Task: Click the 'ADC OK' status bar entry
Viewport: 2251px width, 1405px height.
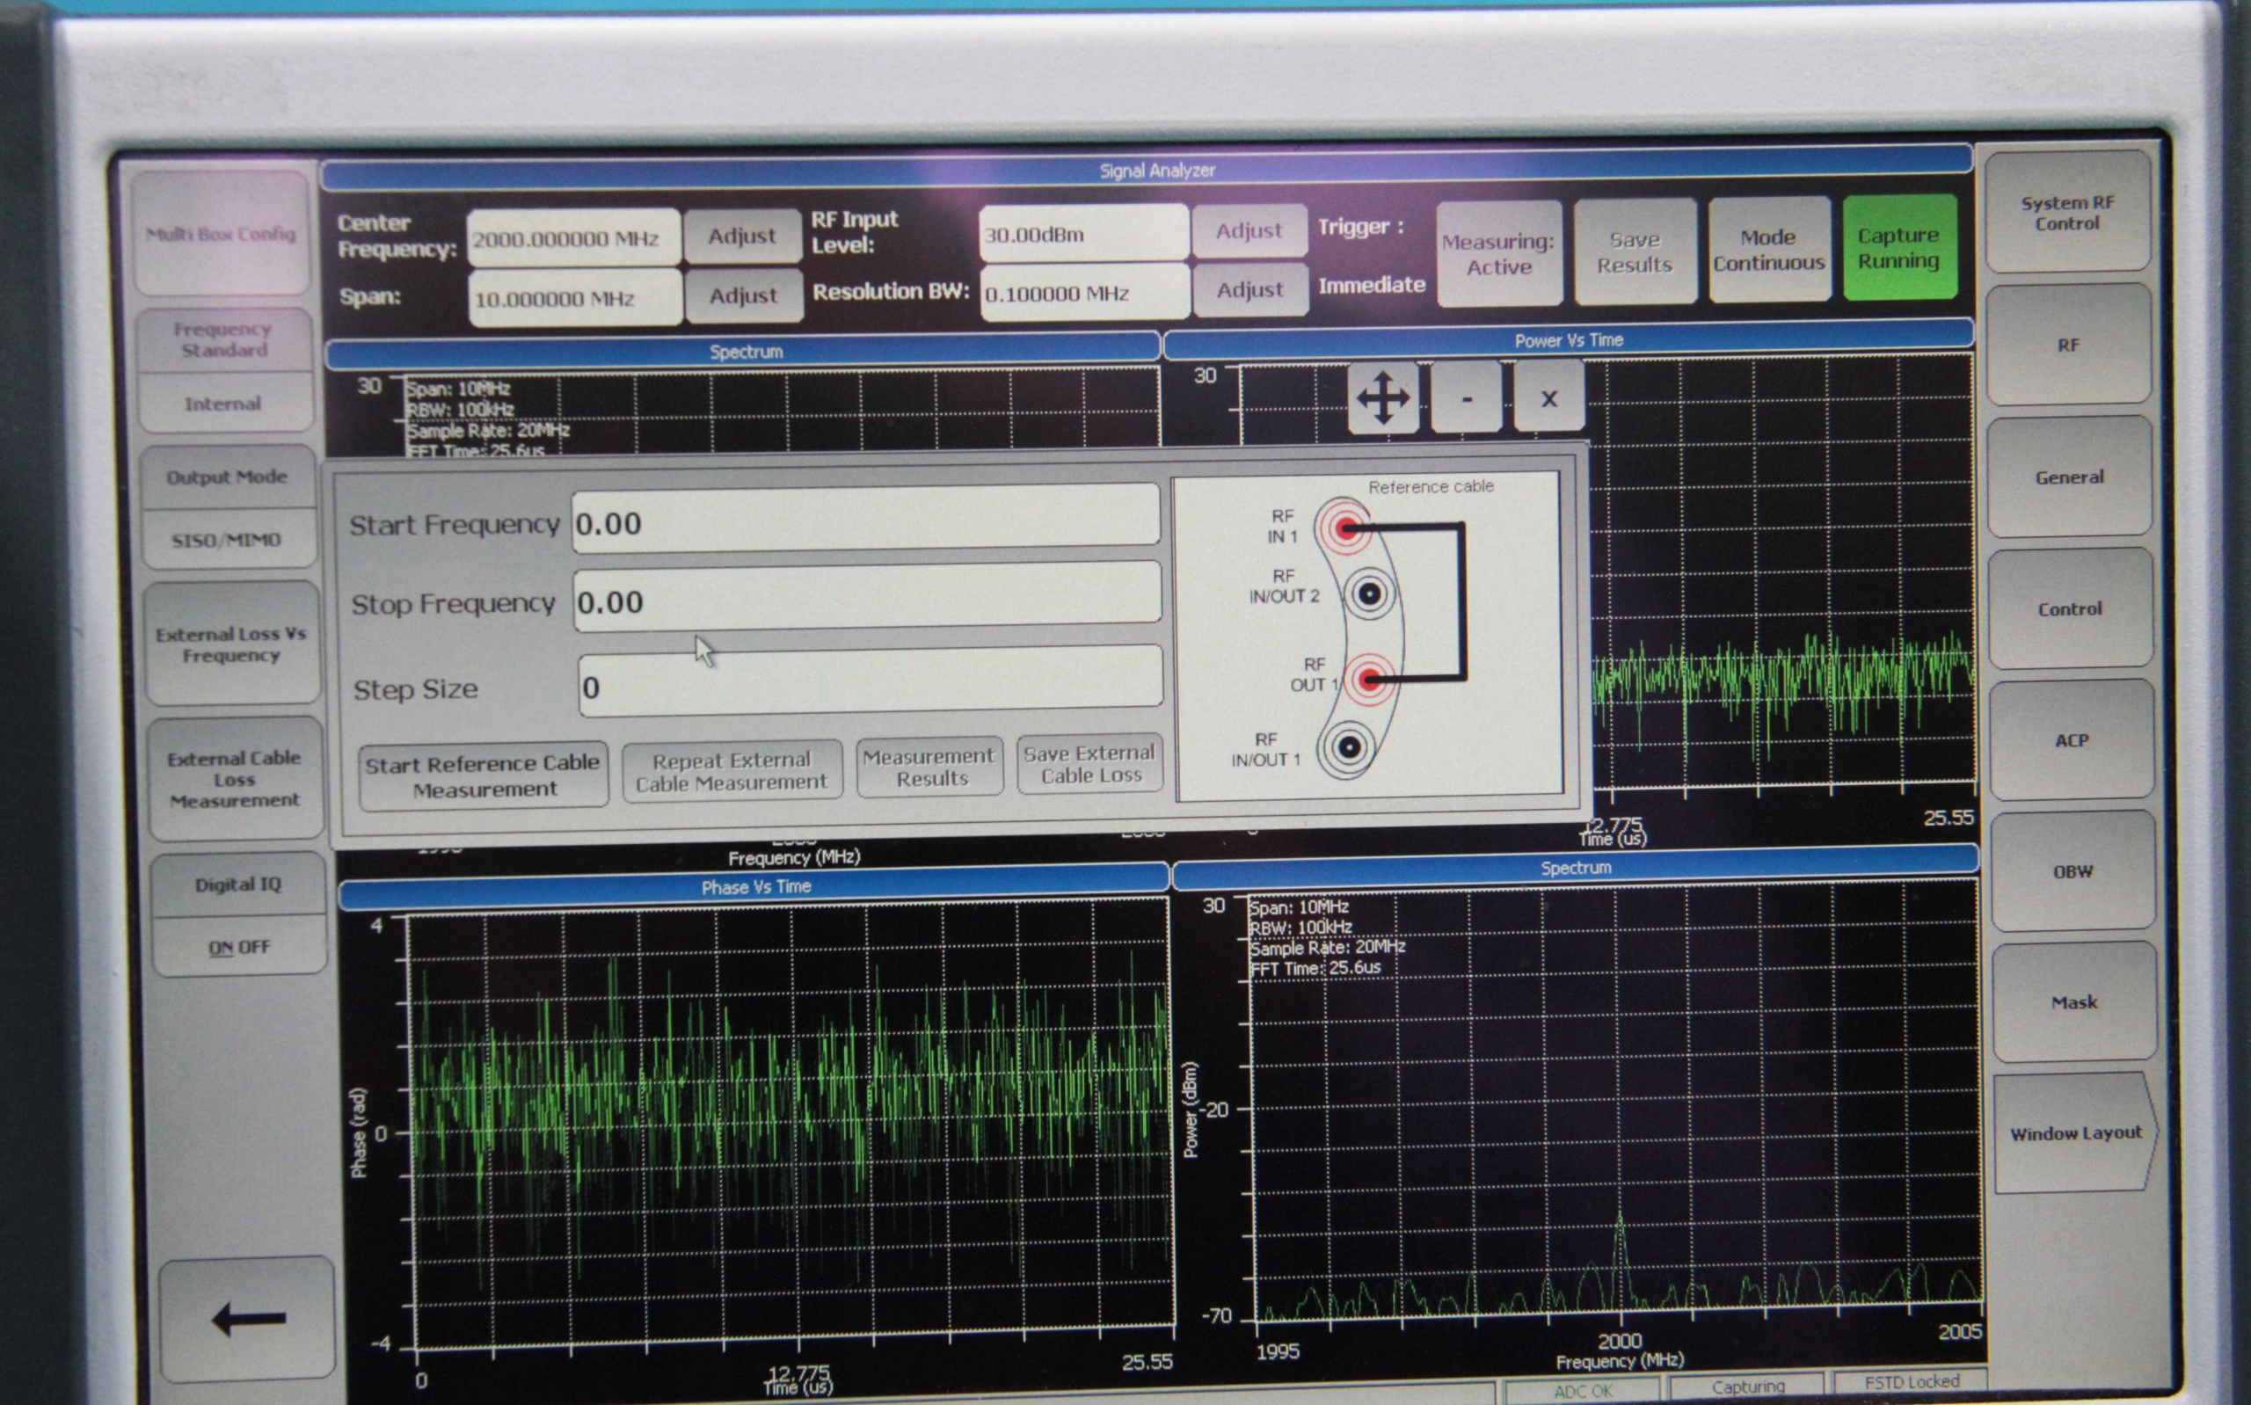Action: point(1583,1390)
